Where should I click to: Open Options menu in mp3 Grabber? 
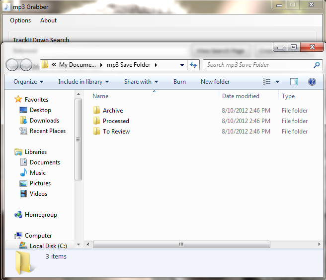coord(20,20)
